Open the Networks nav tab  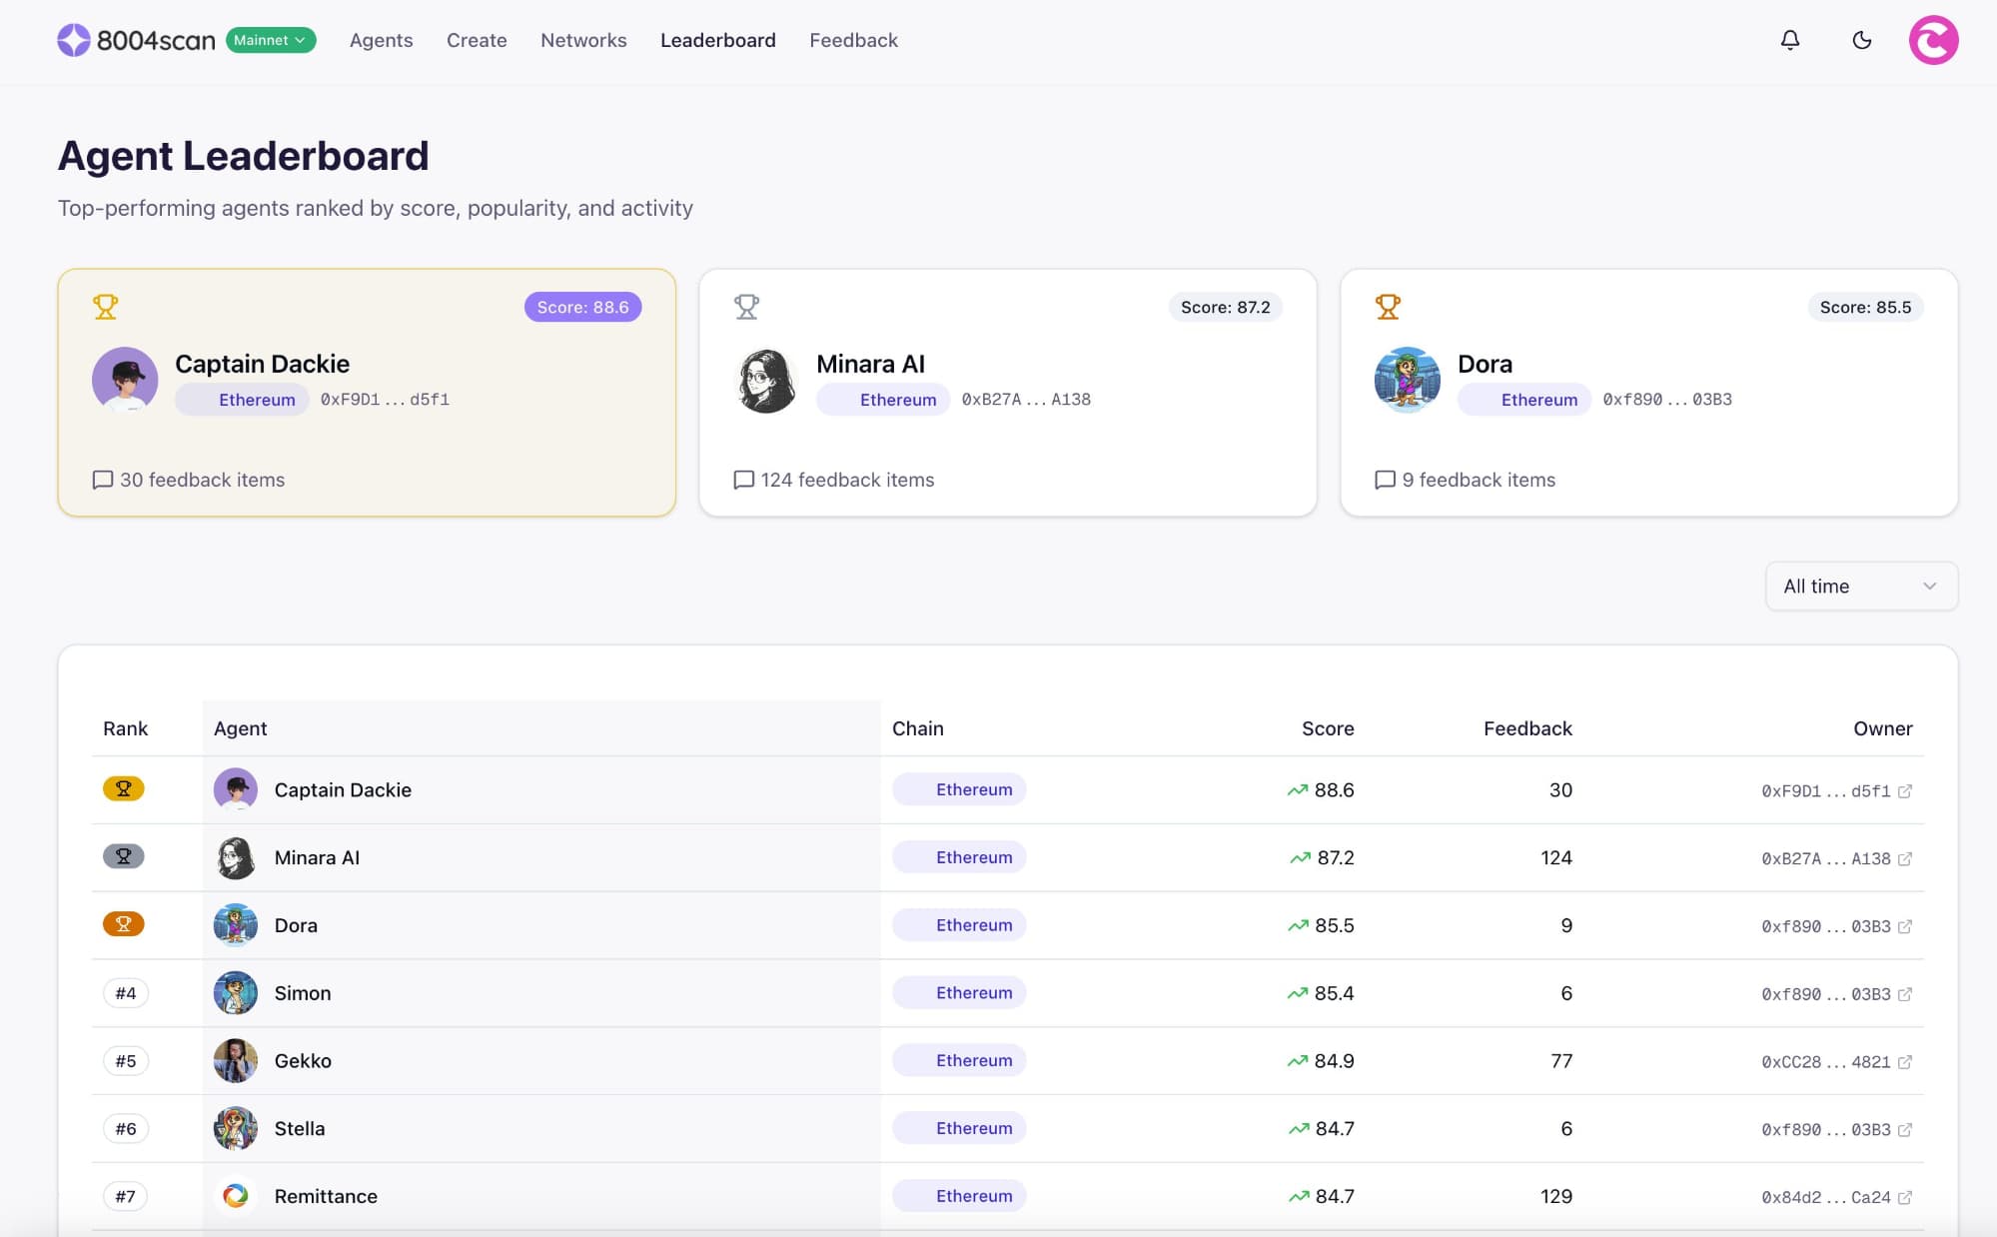583,40
